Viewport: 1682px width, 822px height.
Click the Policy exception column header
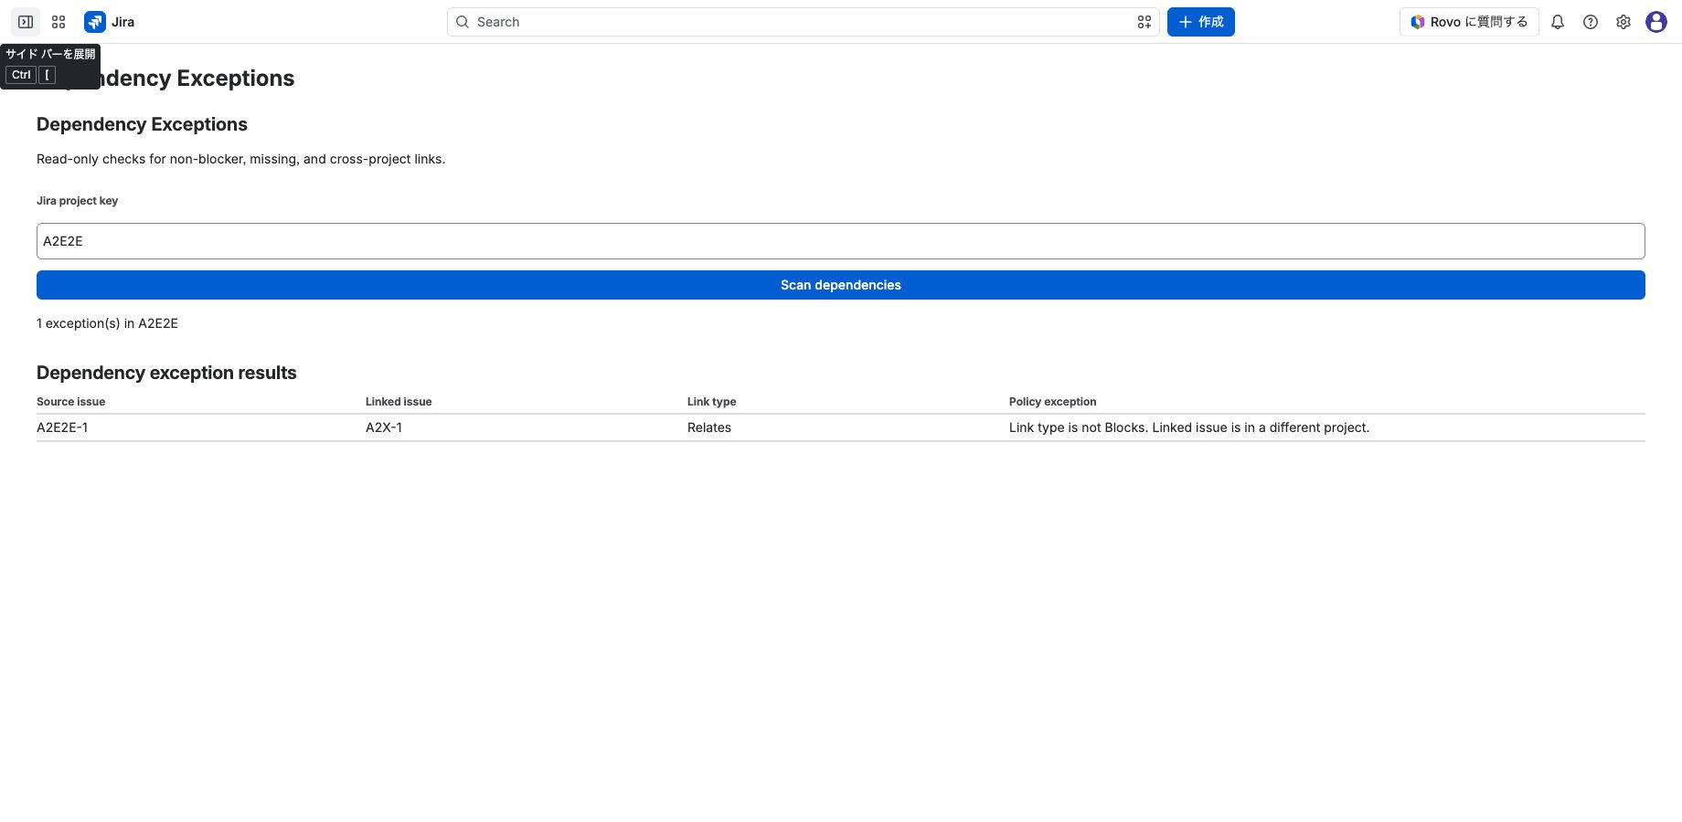[x=1052, y=402]
